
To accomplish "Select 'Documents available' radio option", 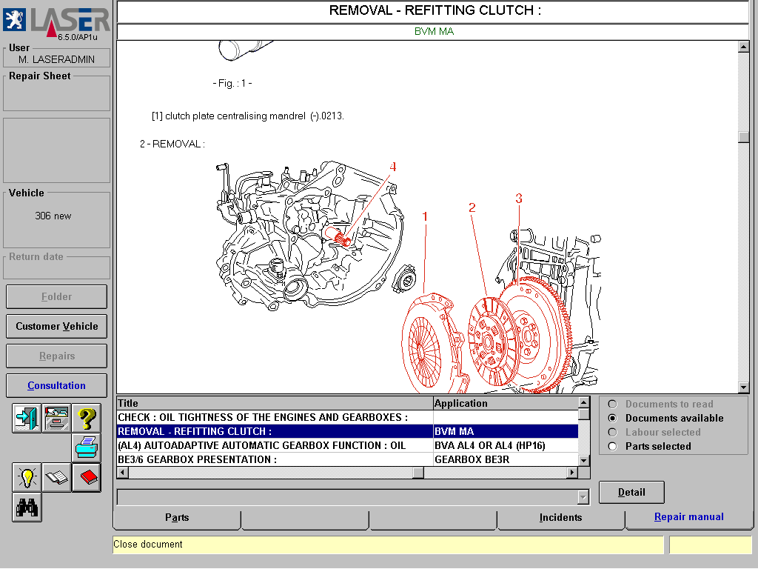I will tap(612, 418).
